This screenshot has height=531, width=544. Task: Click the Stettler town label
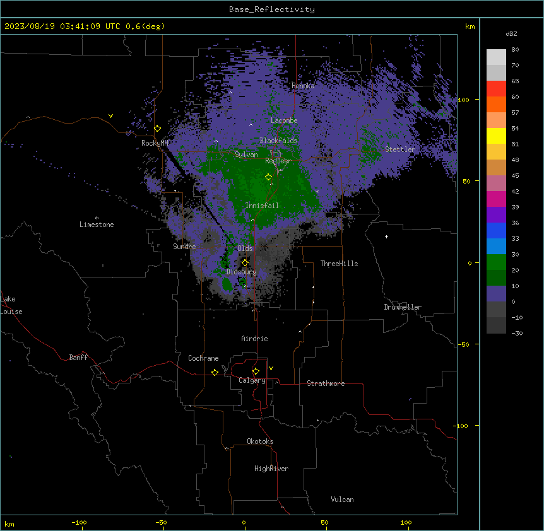tap(400, 149)
